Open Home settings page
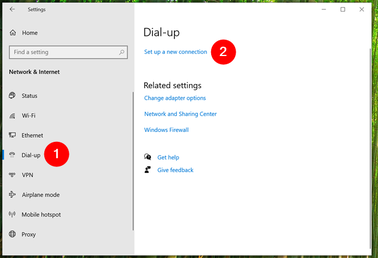Viewport: 378px width, 258px height. click(30, 33)
